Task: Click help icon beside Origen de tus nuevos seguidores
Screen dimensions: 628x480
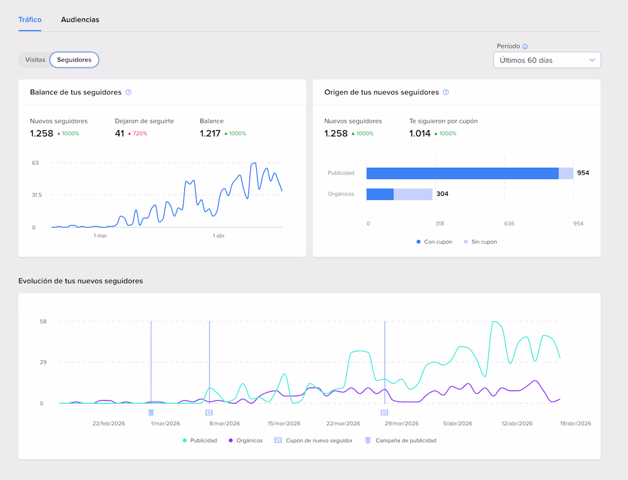Action: tap(446, 92)
